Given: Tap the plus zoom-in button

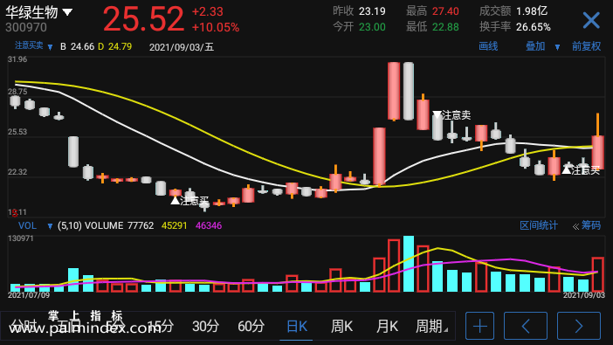Looking at the screenshot, I should click(479, 326).
